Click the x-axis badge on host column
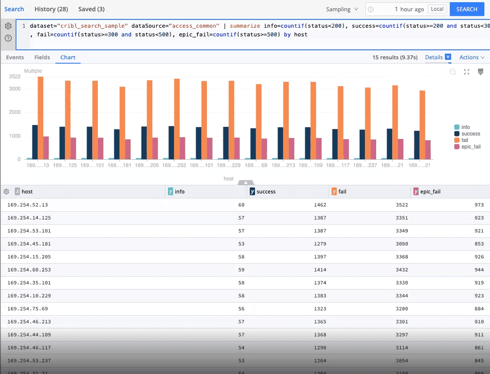Image resolution: width=490 pixels, height=374 pixels. click(17, 191)
